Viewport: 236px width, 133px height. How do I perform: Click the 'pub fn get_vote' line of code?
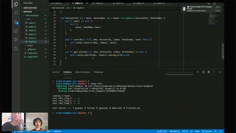(x=106, y=52)
